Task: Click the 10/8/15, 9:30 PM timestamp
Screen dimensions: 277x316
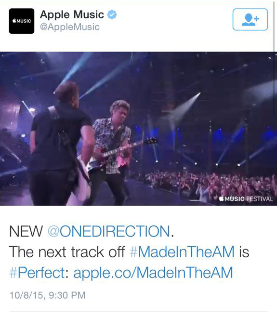Action: pyautogui.click(x=48, y=295)
